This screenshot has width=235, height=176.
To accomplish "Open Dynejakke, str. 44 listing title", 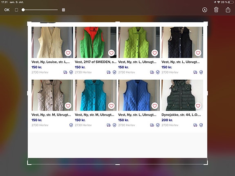I will tap(181, 115).
